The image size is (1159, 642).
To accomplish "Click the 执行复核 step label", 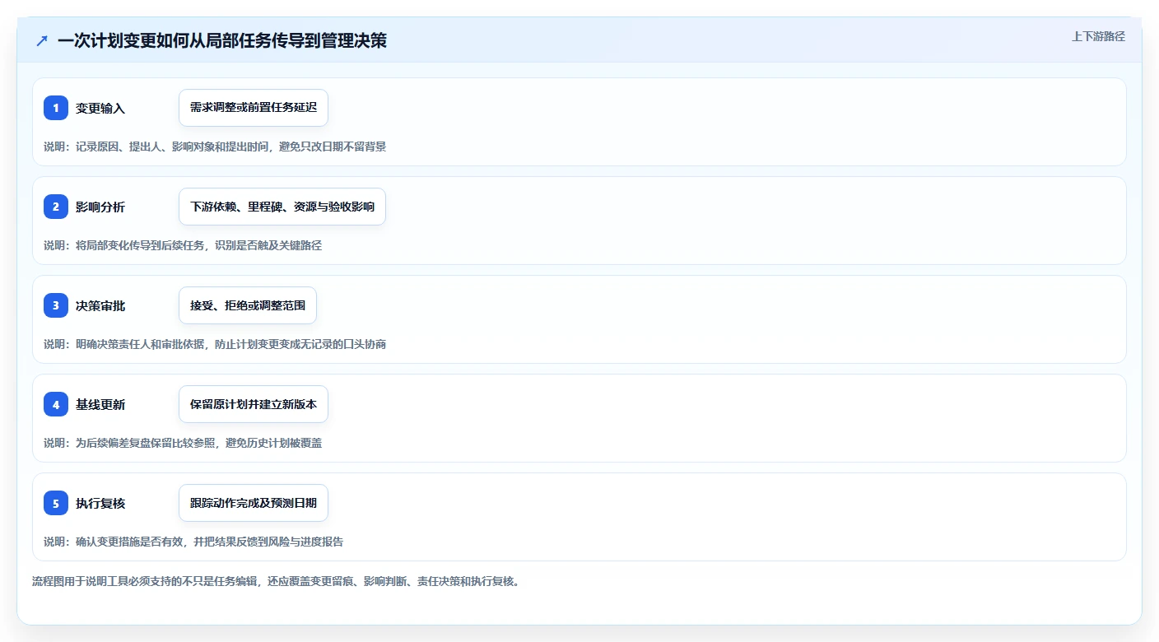I will point(100,504).
